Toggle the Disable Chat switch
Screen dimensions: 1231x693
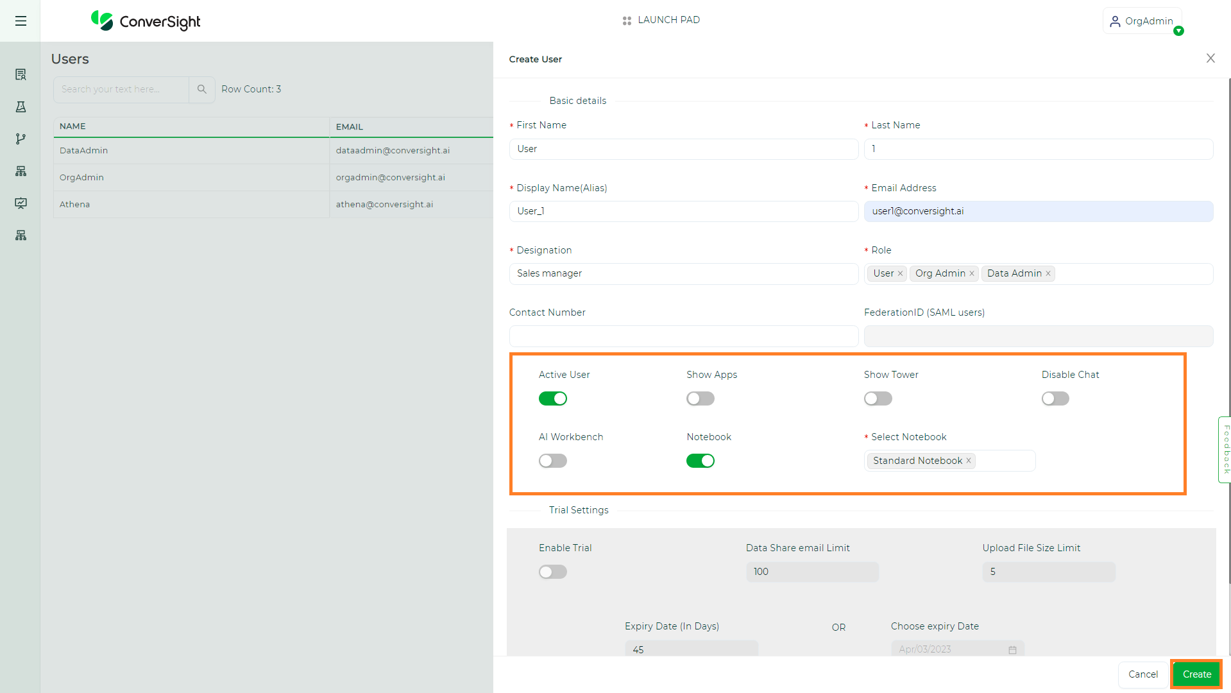(x=1055, y=398)
